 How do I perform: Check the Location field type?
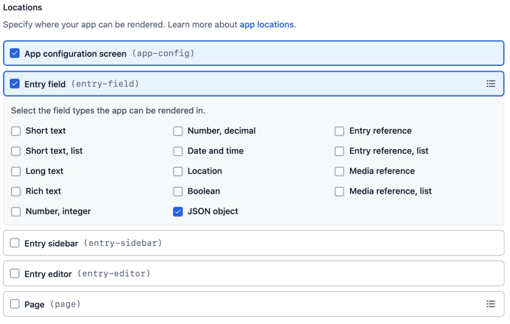178,171
